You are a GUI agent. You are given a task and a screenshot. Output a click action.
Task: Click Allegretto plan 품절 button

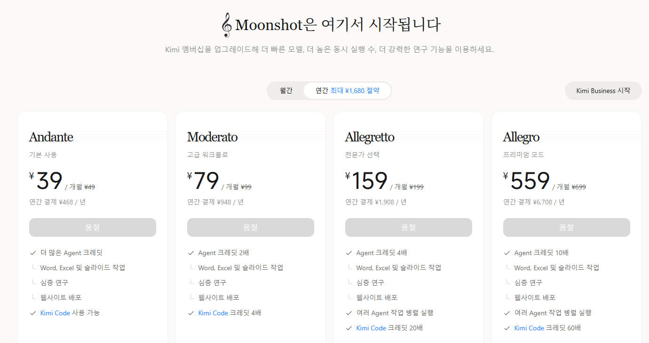coord(409,227)
